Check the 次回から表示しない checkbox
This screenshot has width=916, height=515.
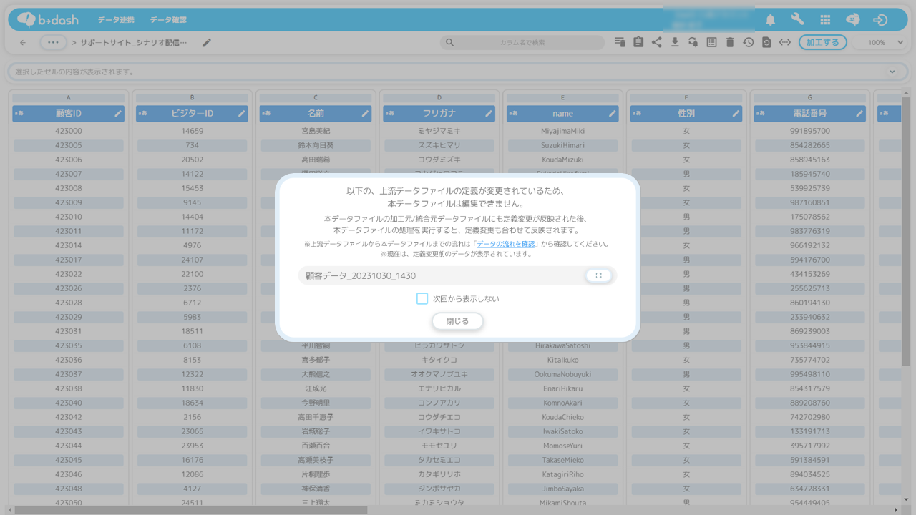[422, 298]
